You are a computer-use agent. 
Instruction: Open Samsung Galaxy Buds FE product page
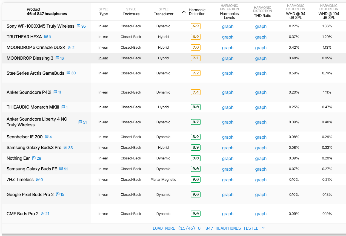click(32, 169)
